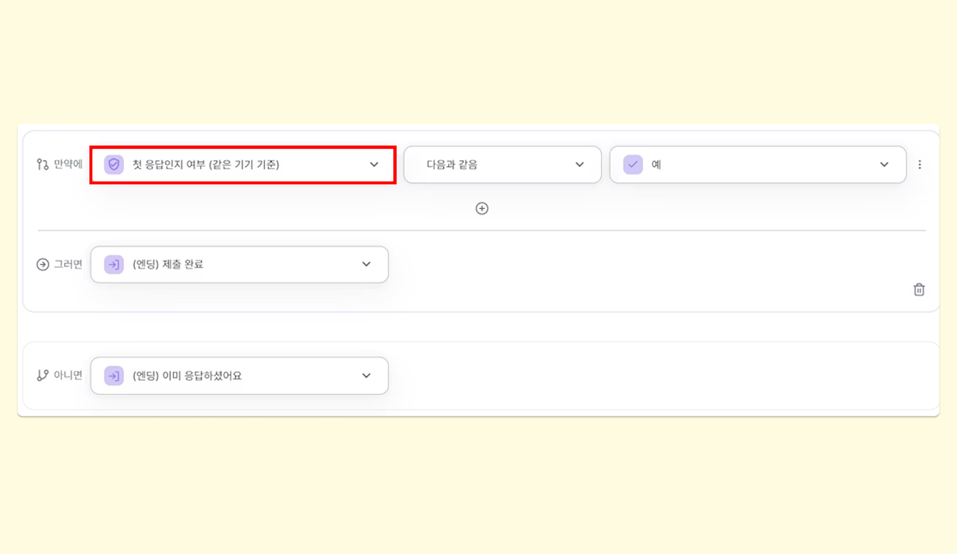Click the ending icon beside 제출 완료
Screen dimensions: 957x554
(114, 264)
